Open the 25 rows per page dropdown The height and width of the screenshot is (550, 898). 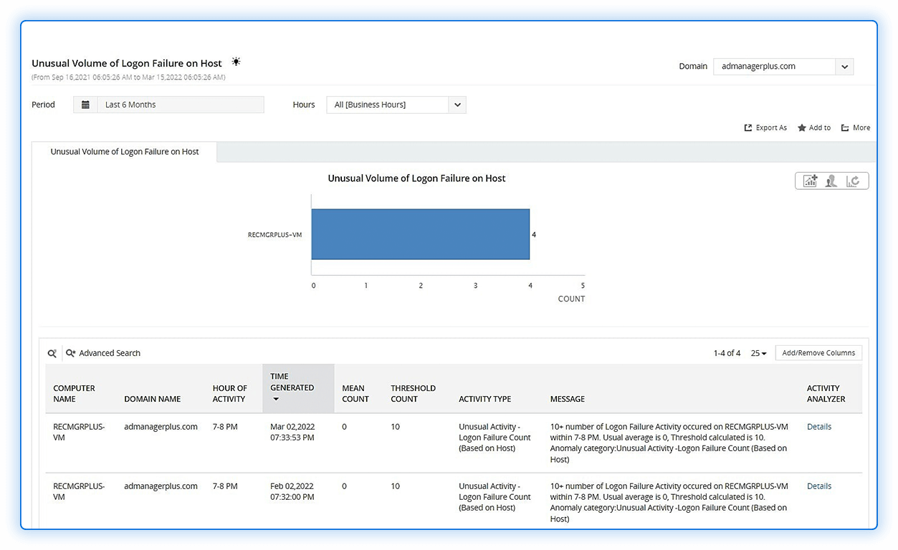tap(758, 353)
